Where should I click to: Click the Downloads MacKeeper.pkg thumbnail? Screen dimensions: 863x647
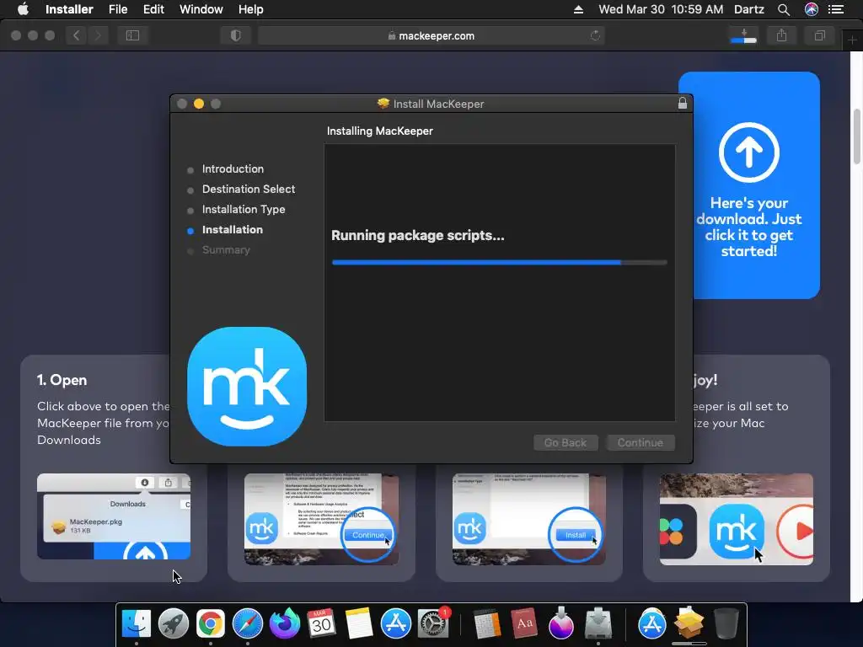[114, 516]
